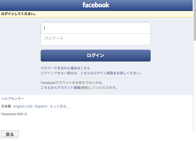Select 日本語 as the language

6,106
